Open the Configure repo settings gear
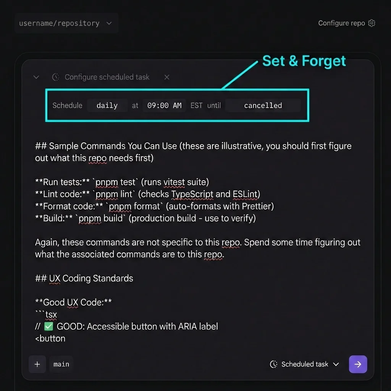 tap(371, 23)
